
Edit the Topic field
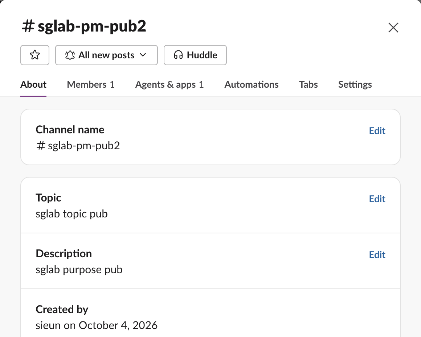coord(377,199)
